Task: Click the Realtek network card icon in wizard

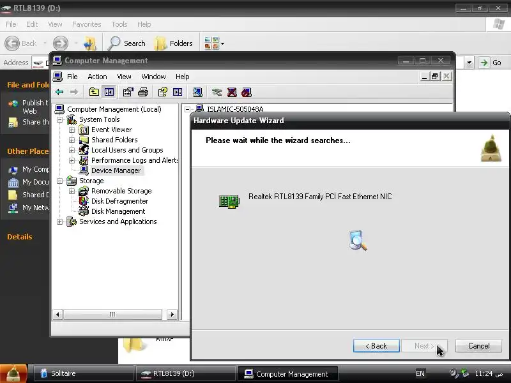Action: tap(229, 202)
